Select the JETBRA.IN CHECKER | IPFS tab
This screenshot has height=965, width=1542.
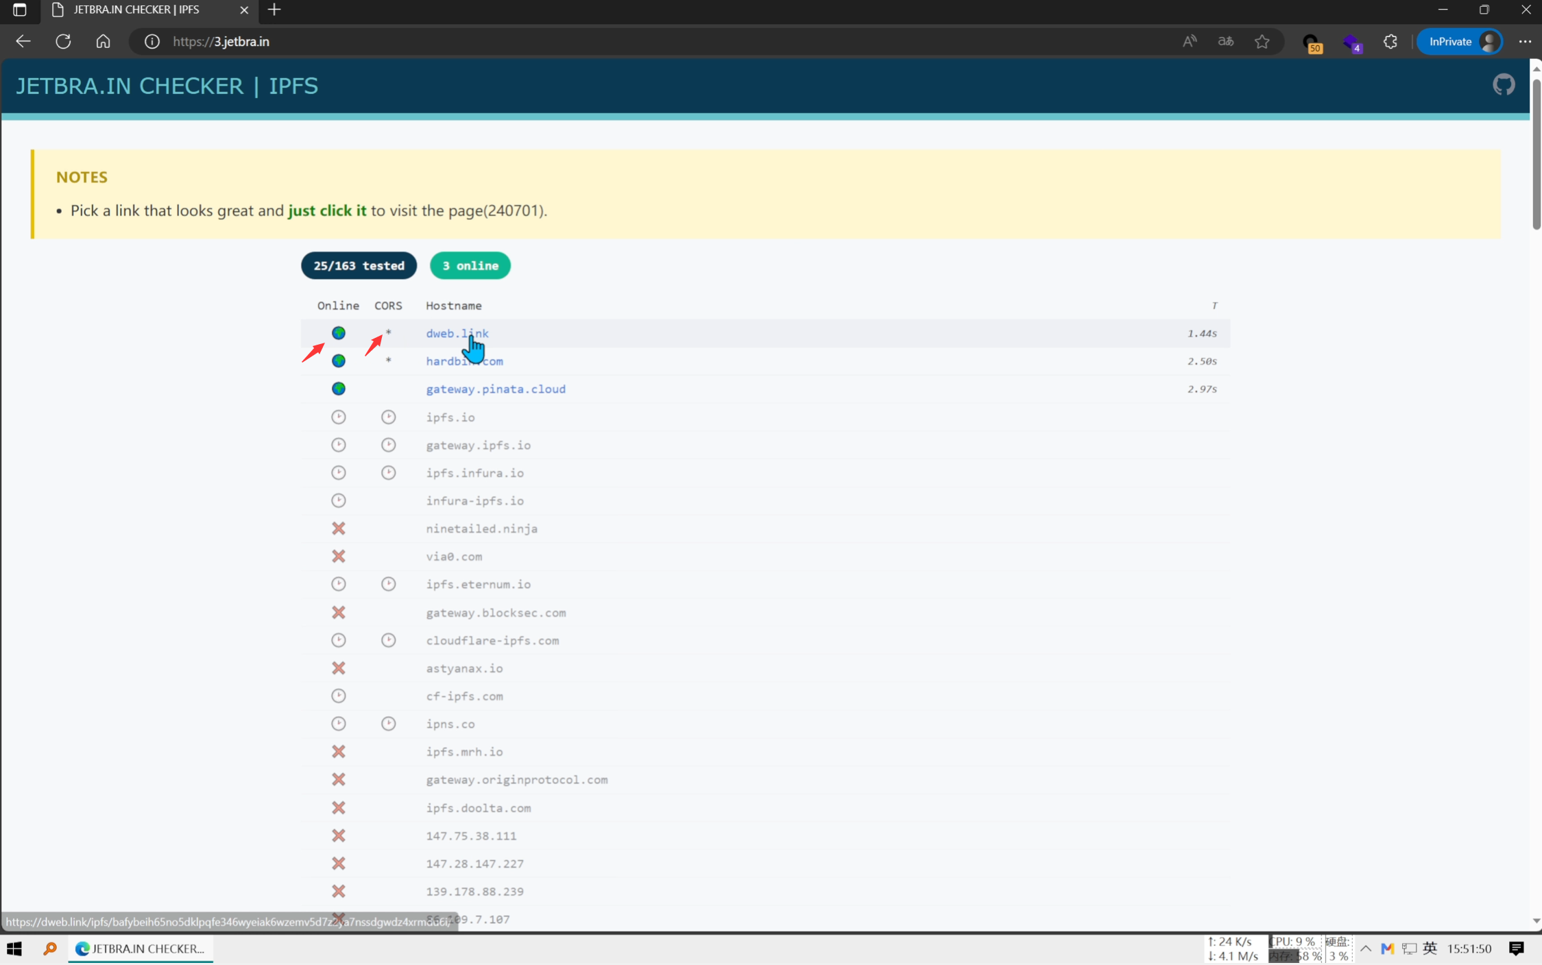coord(149,10)
